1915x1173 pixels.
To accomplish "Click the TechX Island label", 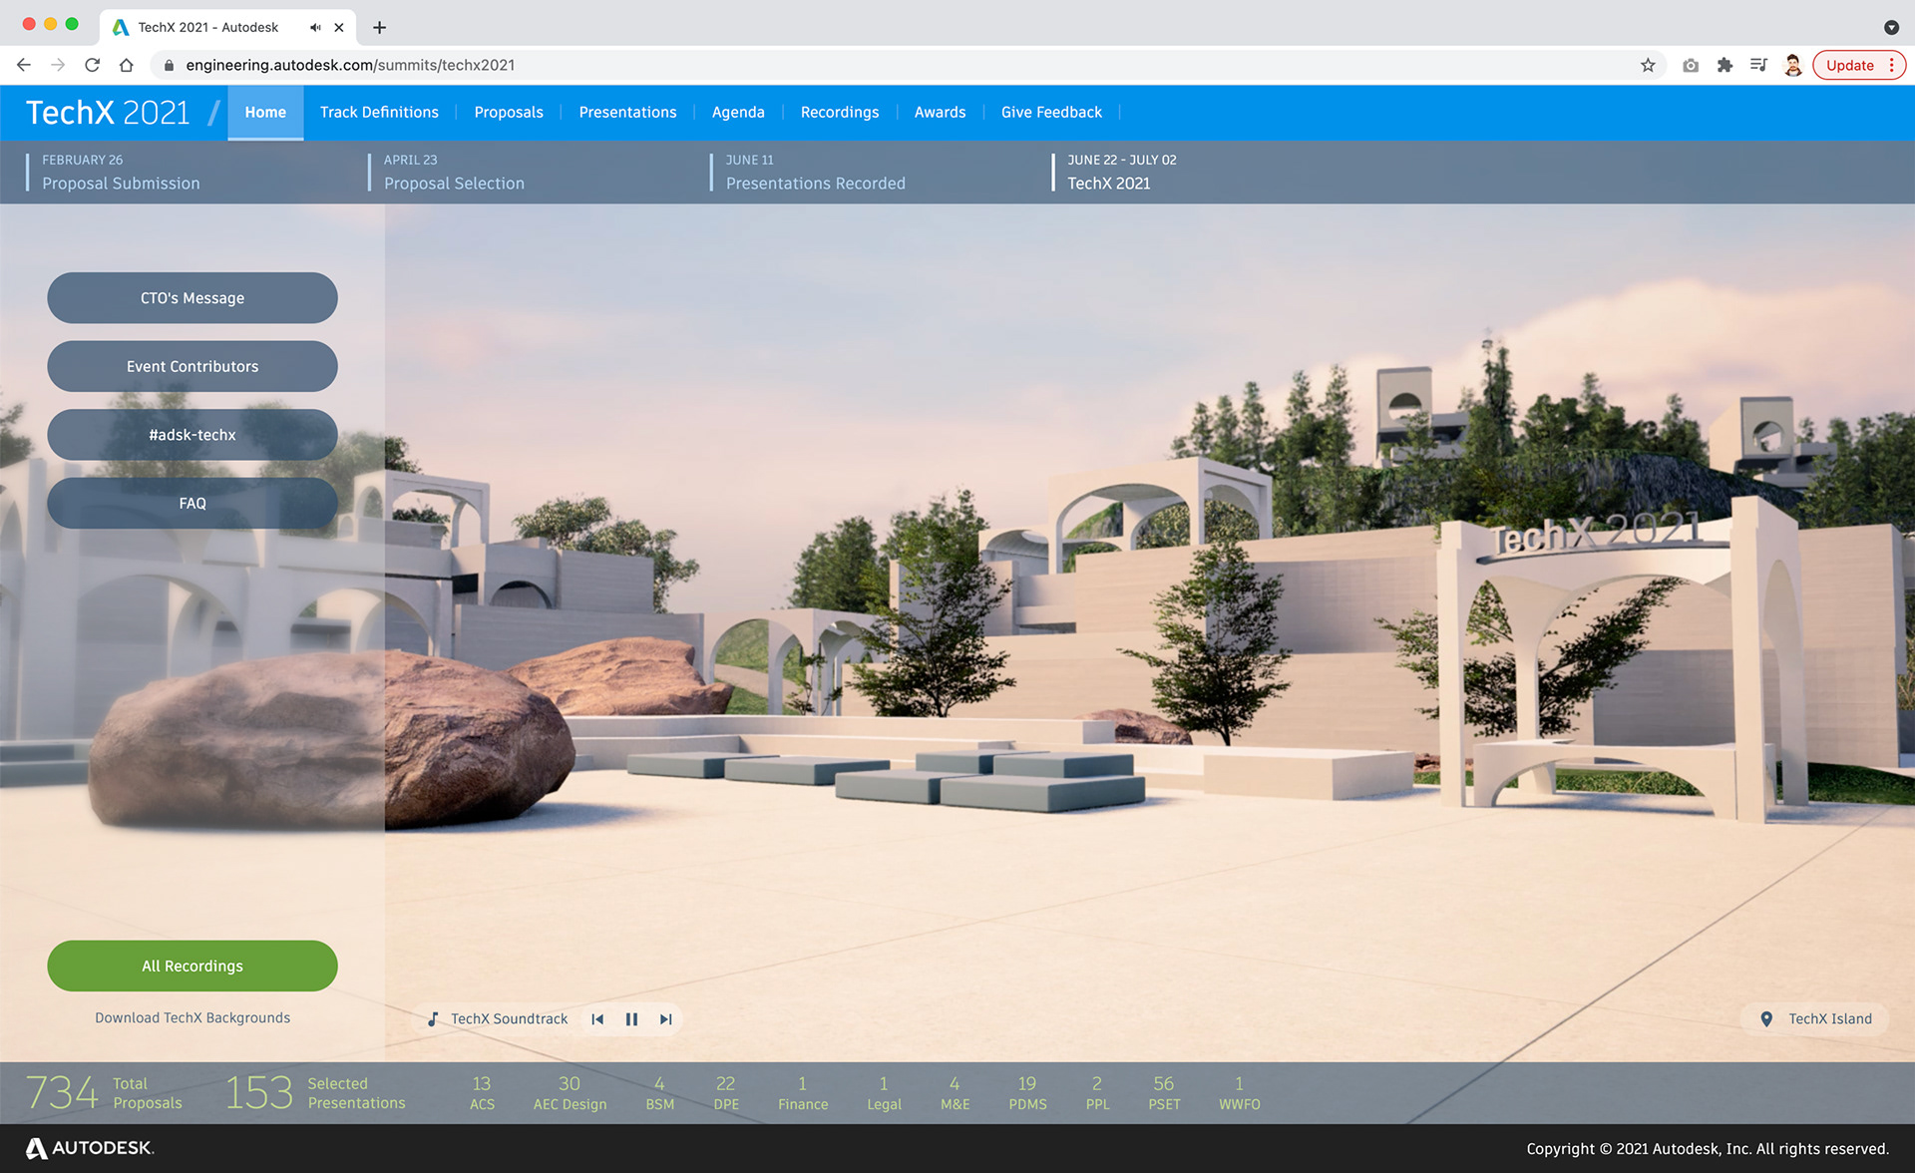I will tap(1830, 1018).
